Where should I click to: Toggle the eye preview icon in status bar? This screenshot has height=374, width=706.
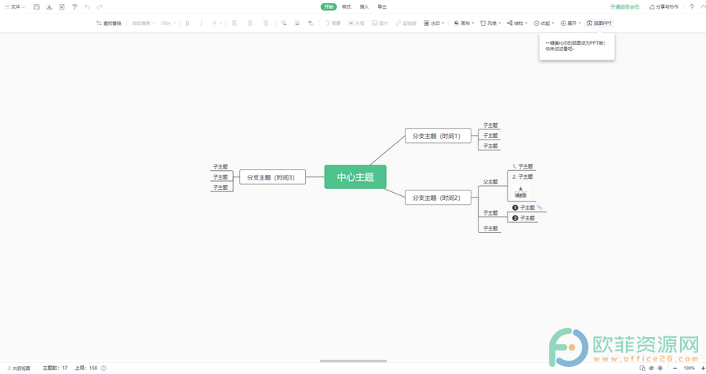651,369
